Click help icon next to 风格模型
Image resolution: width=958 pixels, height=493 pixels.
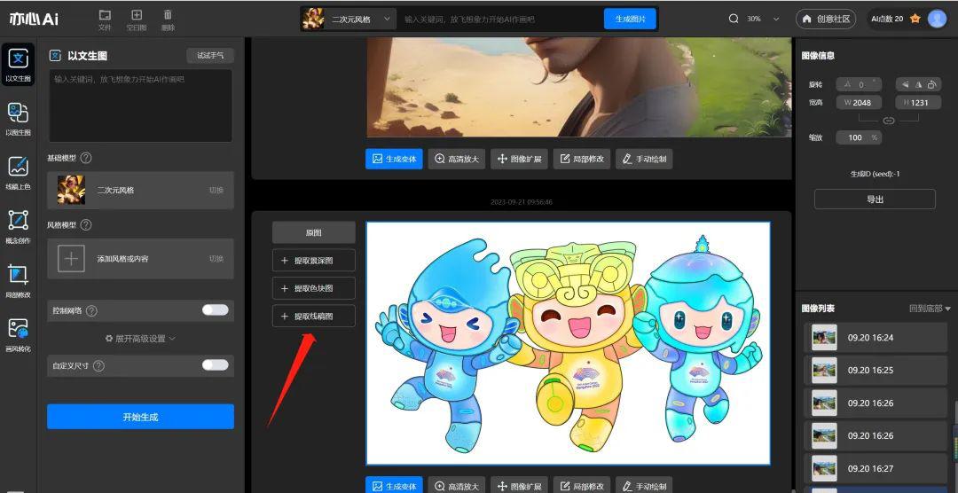click(x=86, y=225)
